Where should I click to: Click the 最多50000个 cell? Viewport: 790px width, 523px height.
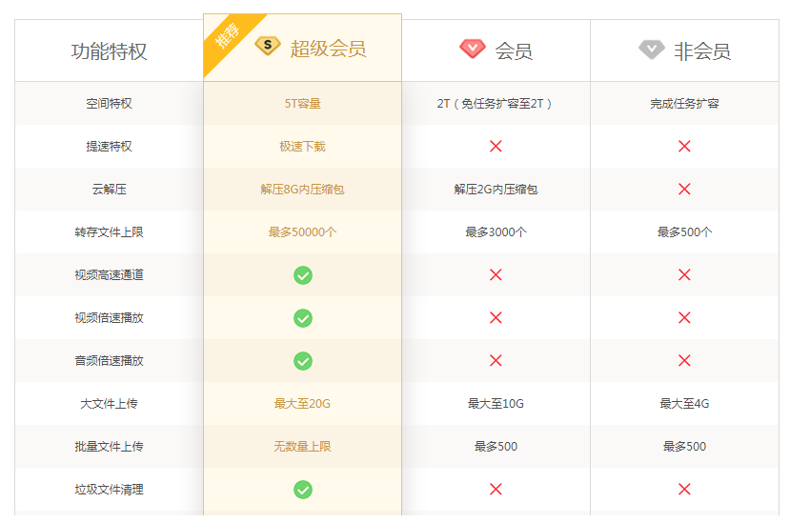(302, 232)
